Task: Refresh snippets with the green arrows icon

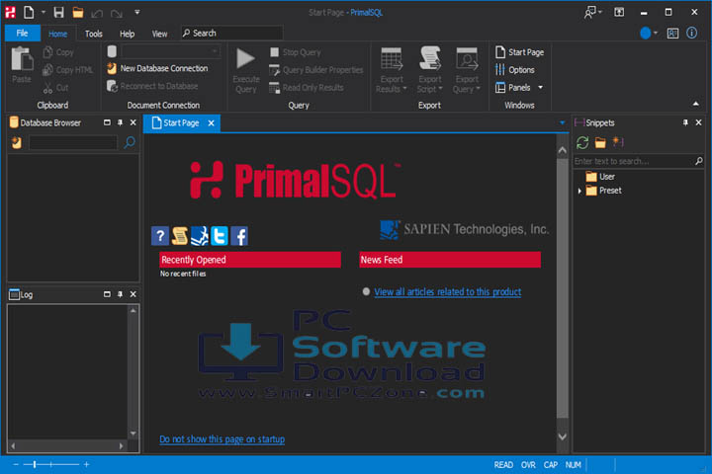Action: (582, 143)
